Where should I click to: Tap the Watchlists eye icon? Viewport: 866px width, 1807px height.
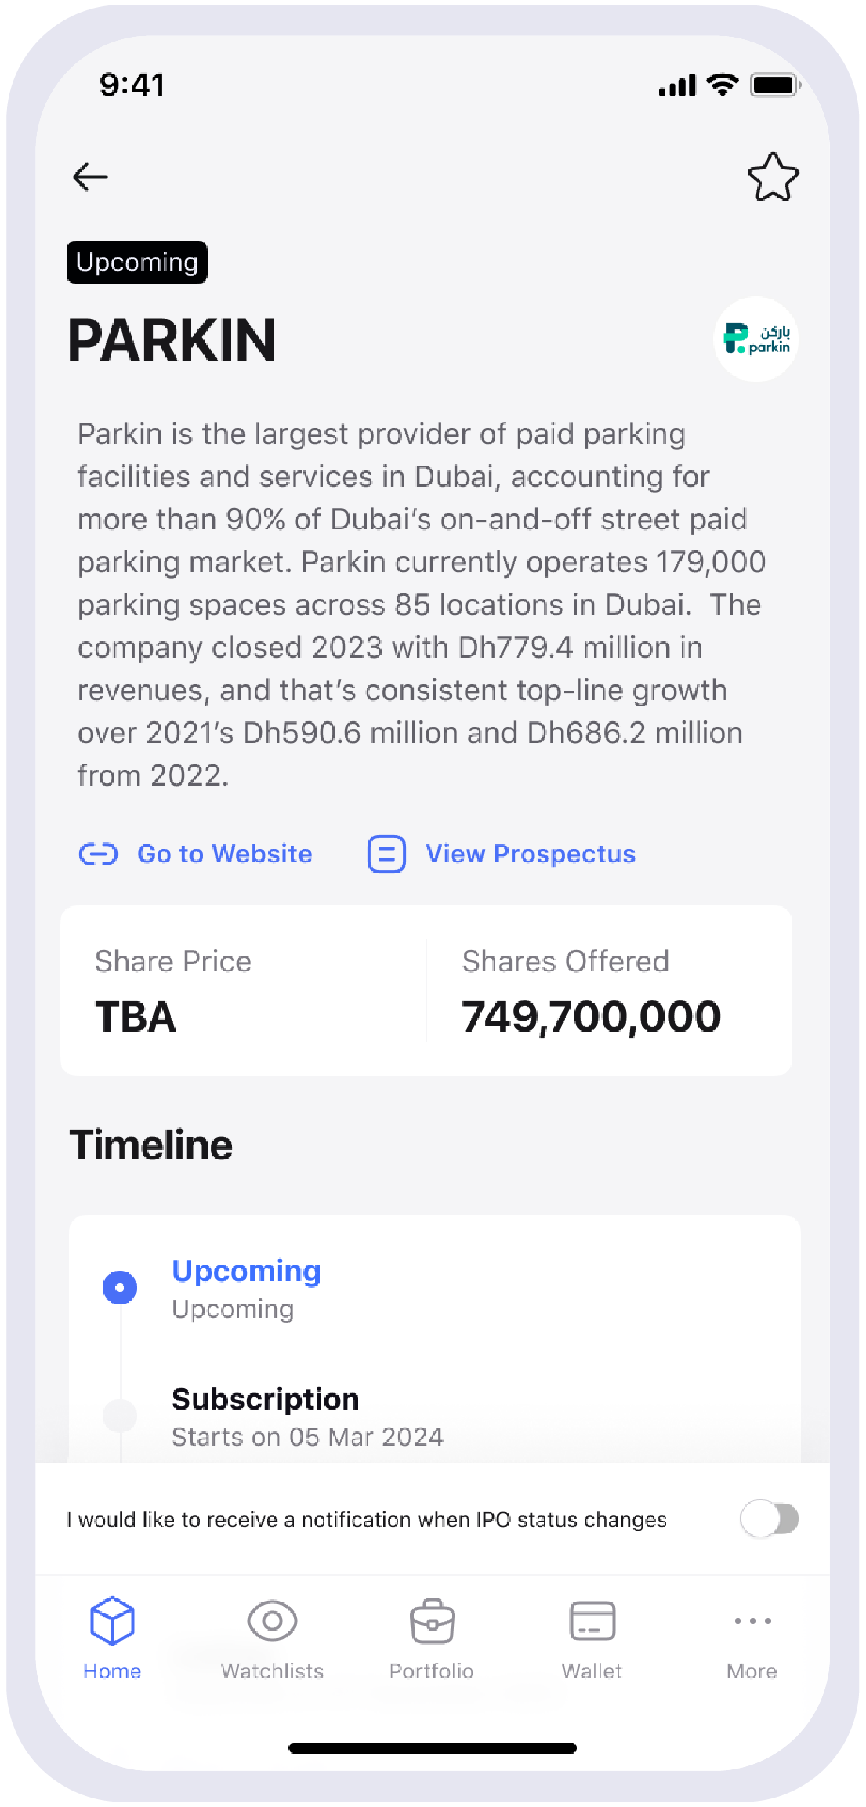272,1620
